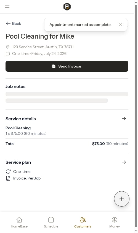Select the Customers tab
The width and height of the screenshot is (138, 233).
pos(83,222)
